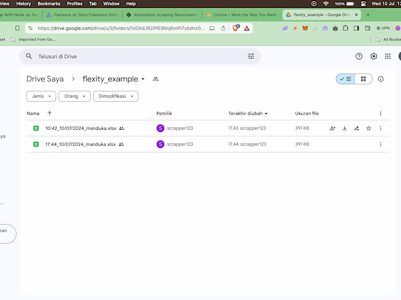Switch to list layout view
This screenshot has height=300, width=401.
pyautogui.click(x=345, y=79)
